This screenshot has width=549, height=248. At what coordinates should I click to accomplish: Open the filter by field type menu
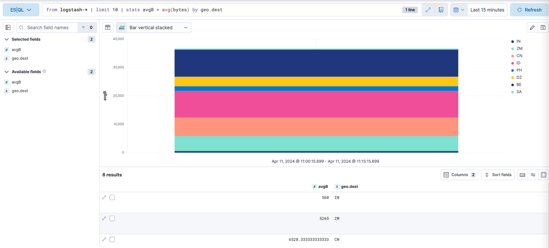83,27
